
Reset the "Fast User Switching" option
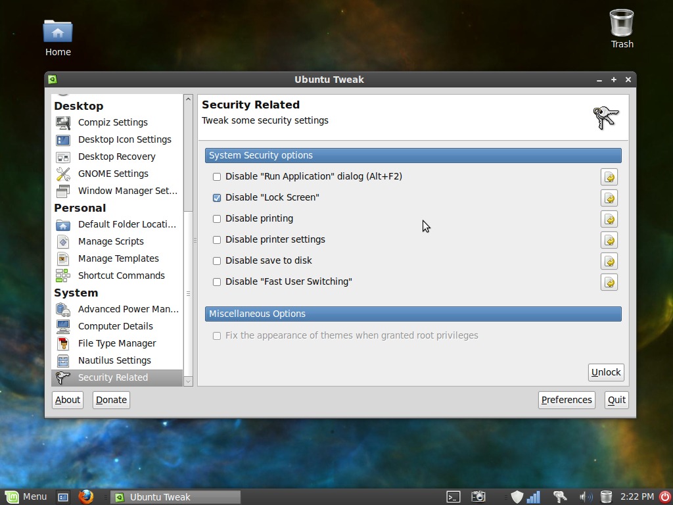pos(609,282)
